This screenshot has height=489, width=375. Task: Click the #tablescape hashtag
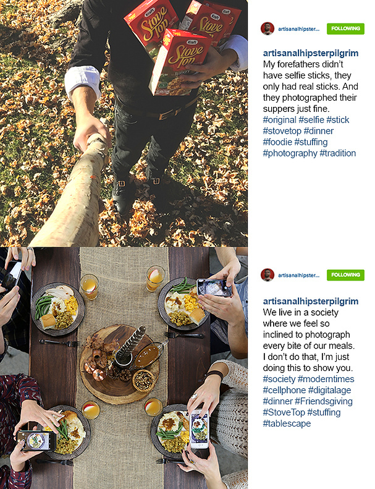pos(287,423)
